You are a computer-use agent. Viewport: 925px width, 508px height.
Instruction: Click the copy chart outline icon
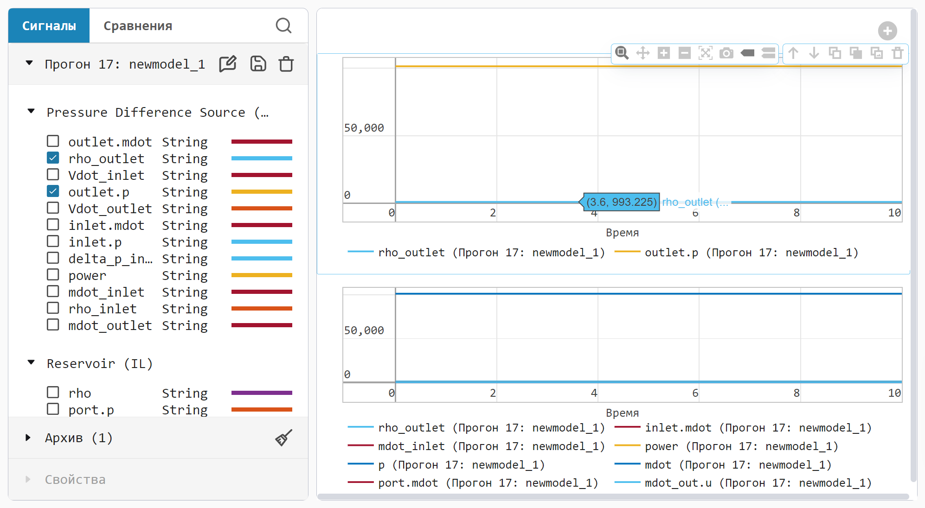835,53
